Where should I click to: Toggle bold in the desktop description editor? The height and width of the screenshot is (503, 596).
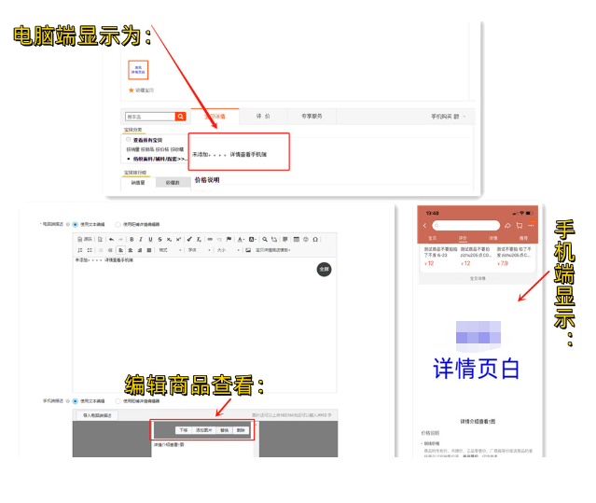(x=132, y=239)
